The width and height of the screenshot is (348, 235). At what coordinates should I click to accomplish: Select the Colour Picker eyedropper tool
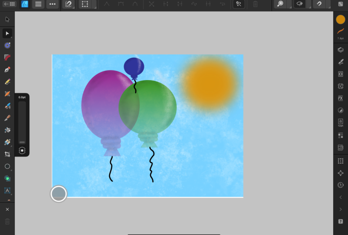(x=7, y=118)
